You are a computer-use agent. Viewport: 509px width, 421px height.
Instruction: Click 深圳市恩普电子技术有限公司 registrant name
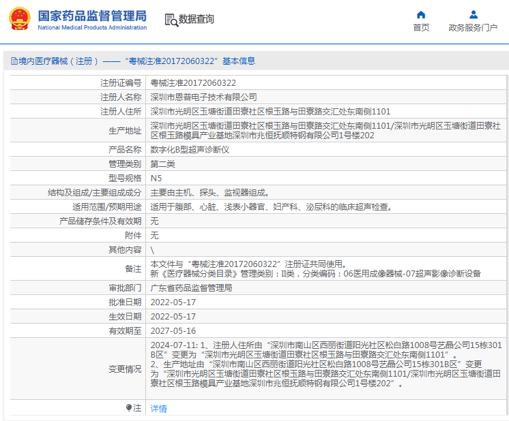(203, 97)
